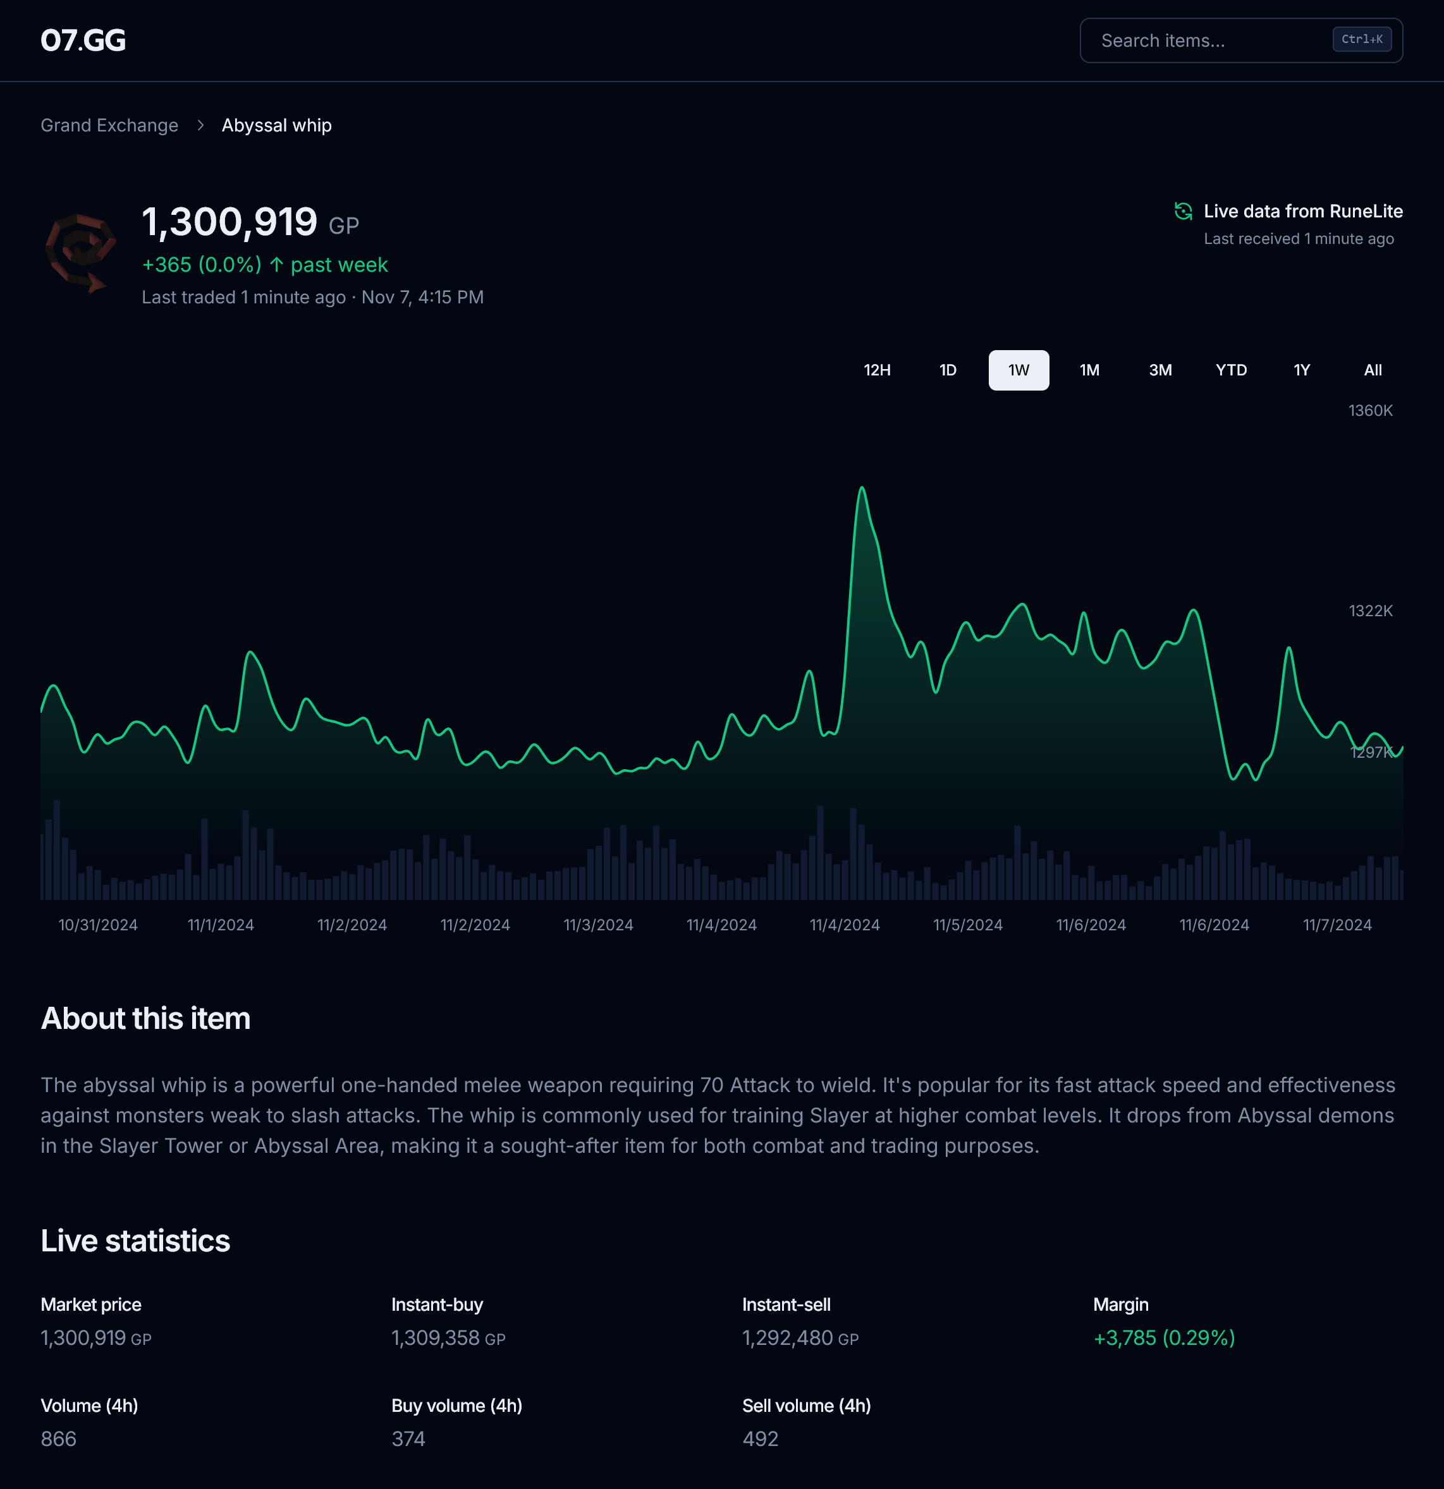
Task: Click the Ctrl+K shortcut badge in search bar
Action: [1361, 40]
